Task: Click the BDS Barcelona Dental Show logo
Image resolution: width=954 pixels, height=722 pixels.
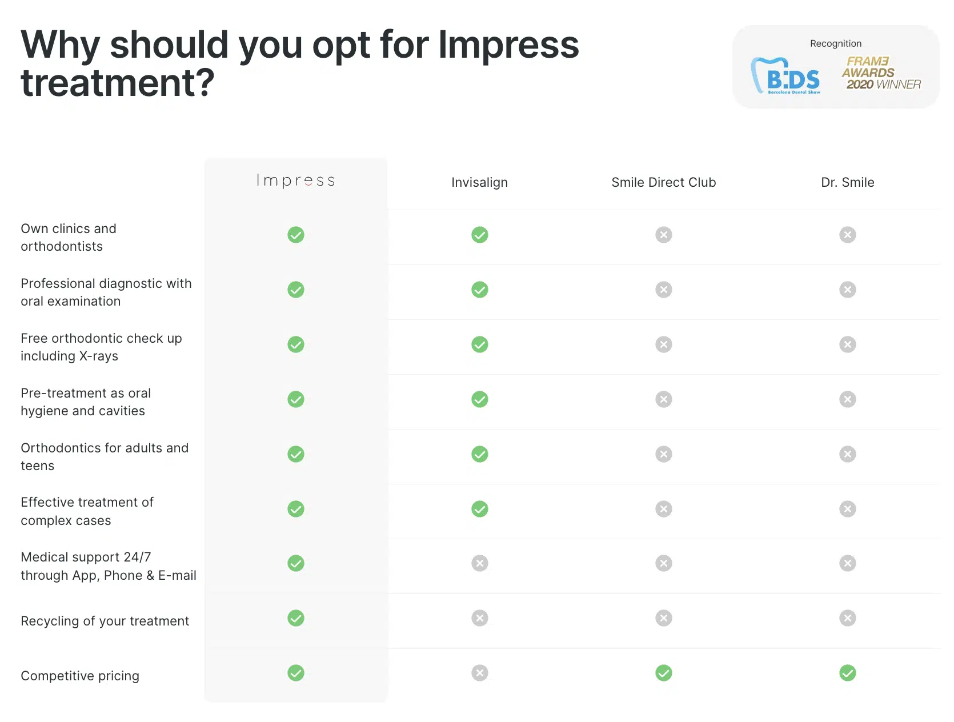Action: pos(786,75)
